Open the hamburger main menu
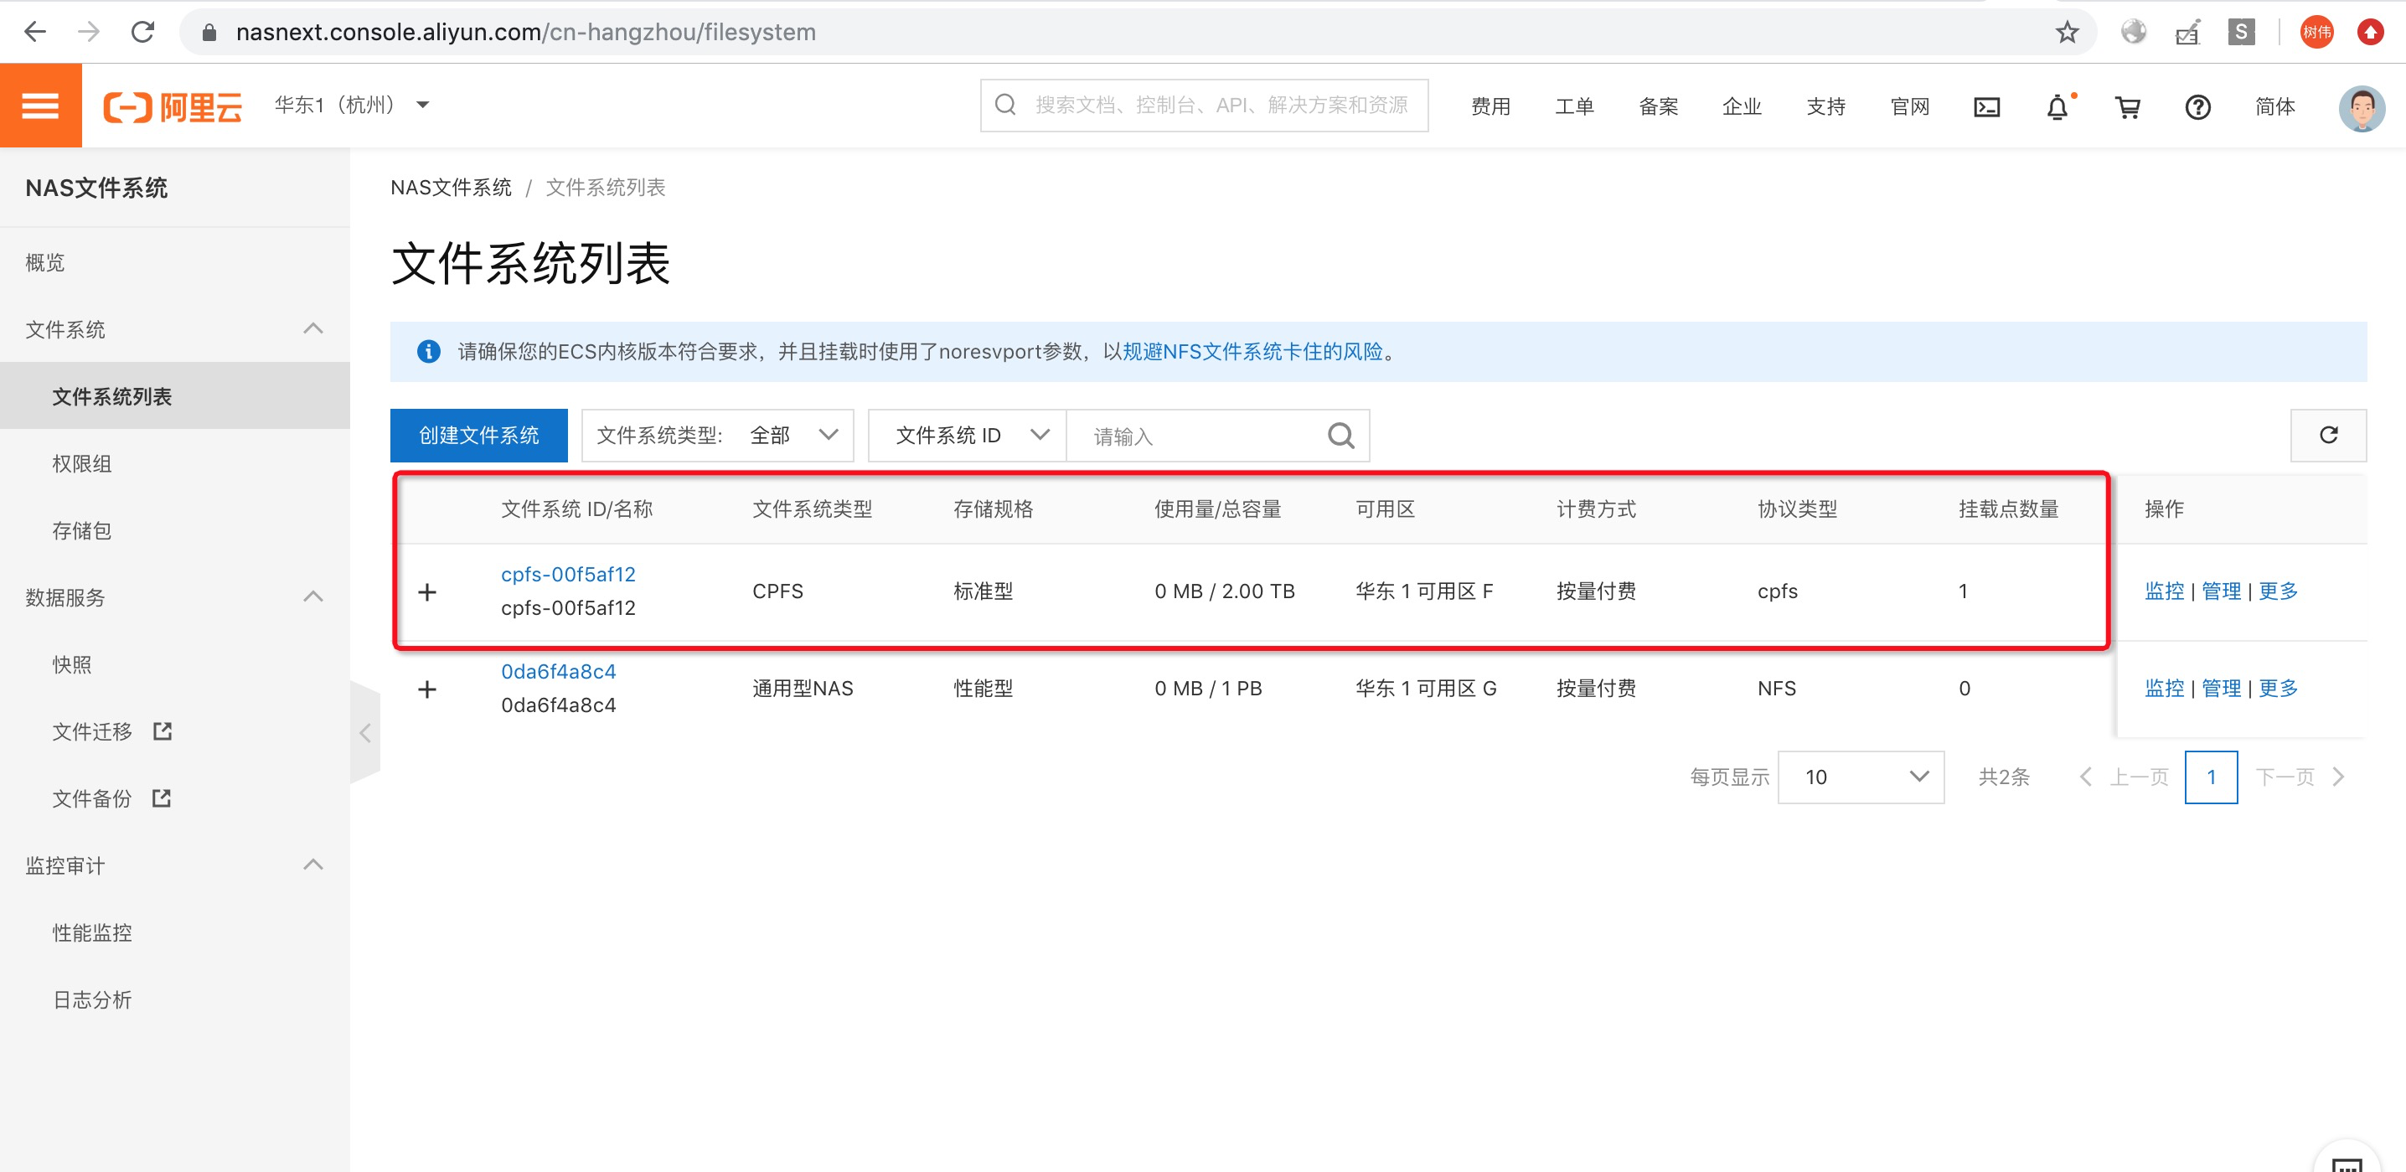 [40, 106]
